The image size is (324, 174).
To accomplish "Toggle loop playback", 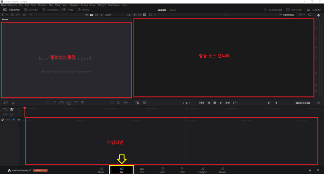I will (x=235, y=103).
